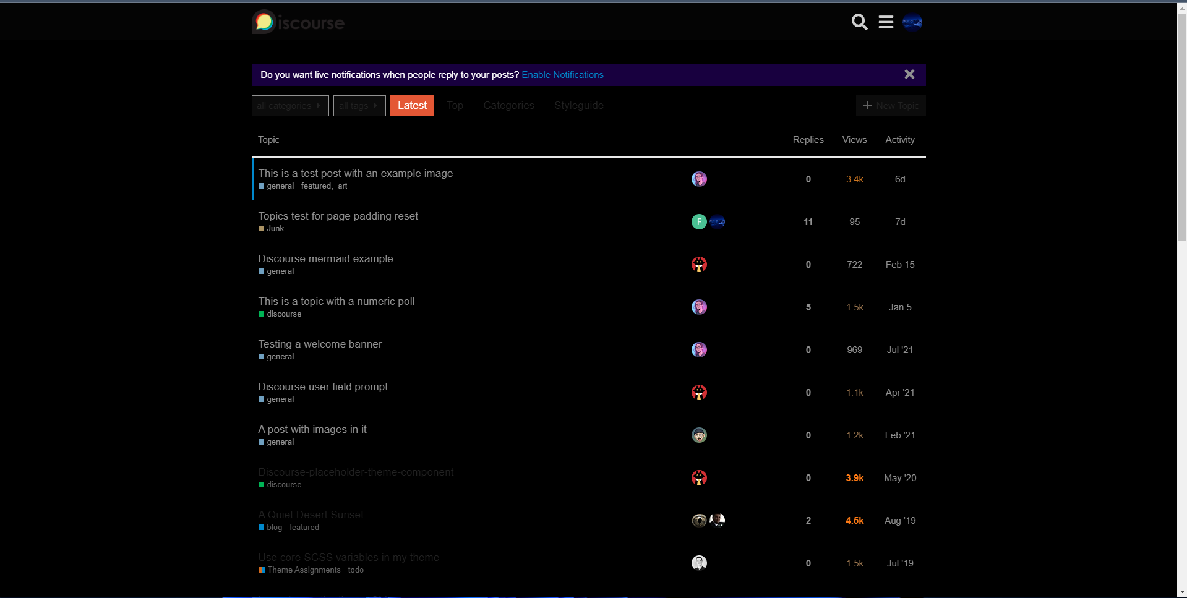Open the hamburger menu icon

(x=886, y=22)
